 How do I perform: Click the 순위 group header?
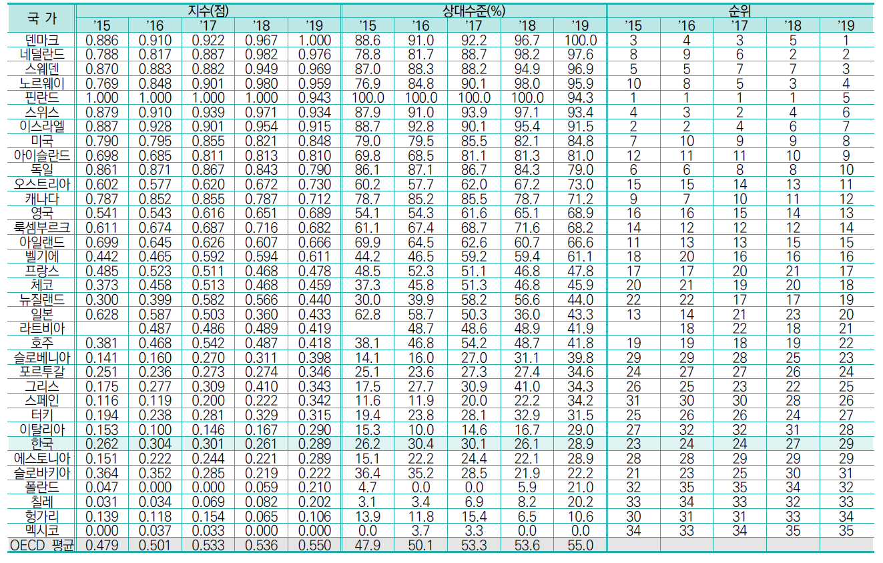(740, 11)
